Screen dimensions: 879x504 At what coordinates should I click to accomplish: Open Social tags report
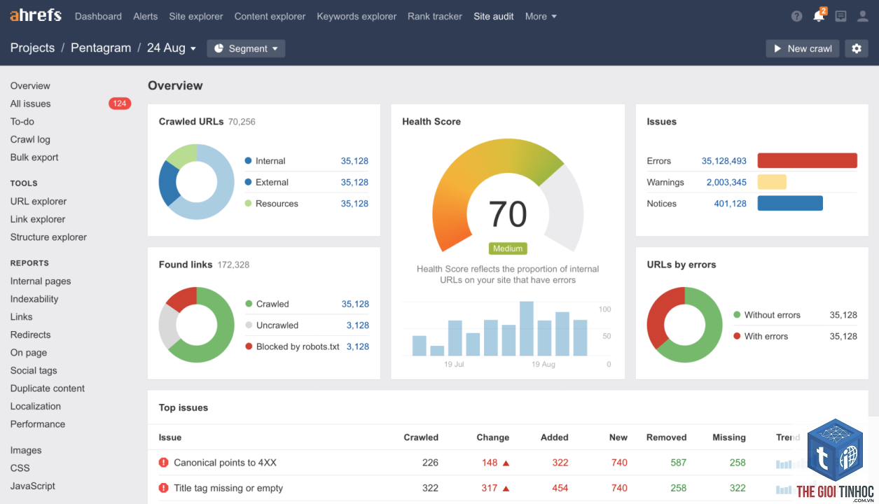coord(34,370)
